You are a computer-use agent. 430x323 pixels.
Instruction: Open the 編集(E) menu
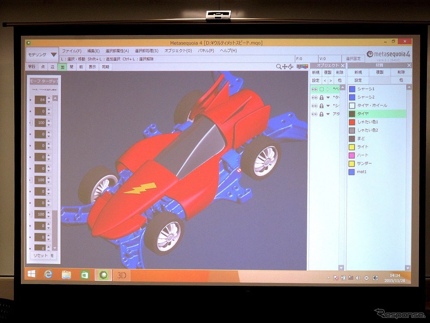point(93,51)
